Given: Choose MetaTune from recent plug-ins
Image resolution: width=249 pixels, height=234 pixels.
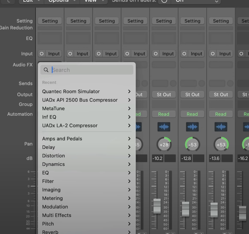Looking at the screenshot, I should pos(87,108).
